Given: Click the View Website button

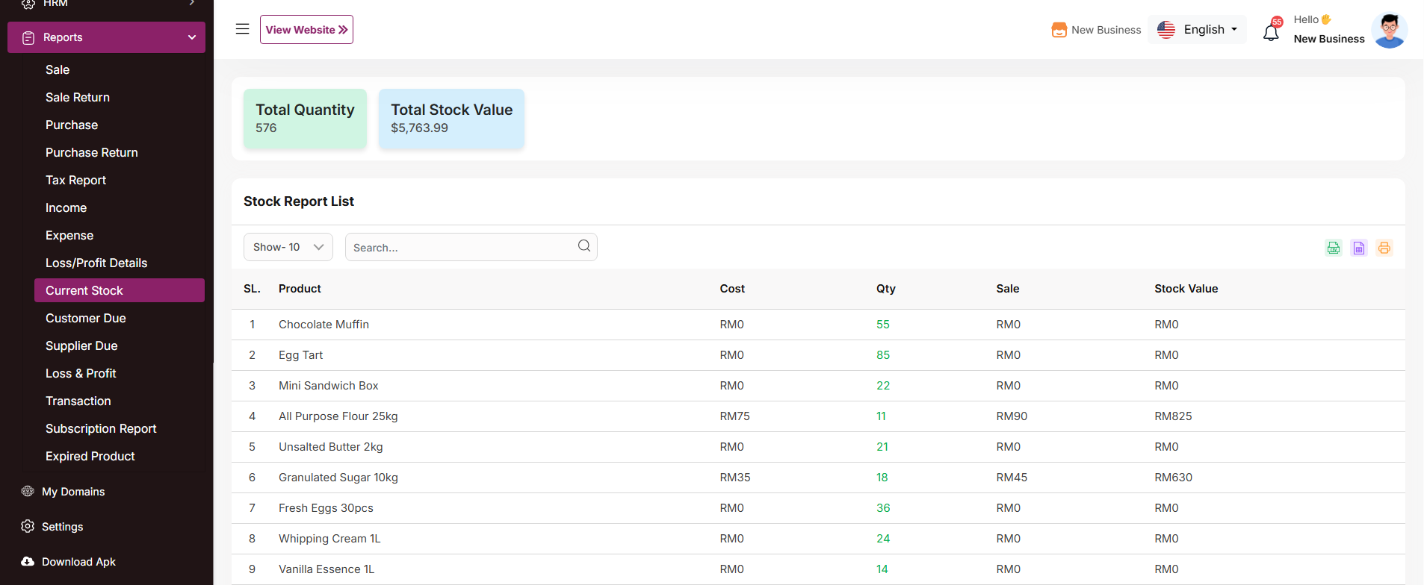Looking at the screenshot, I should (306, 30).
